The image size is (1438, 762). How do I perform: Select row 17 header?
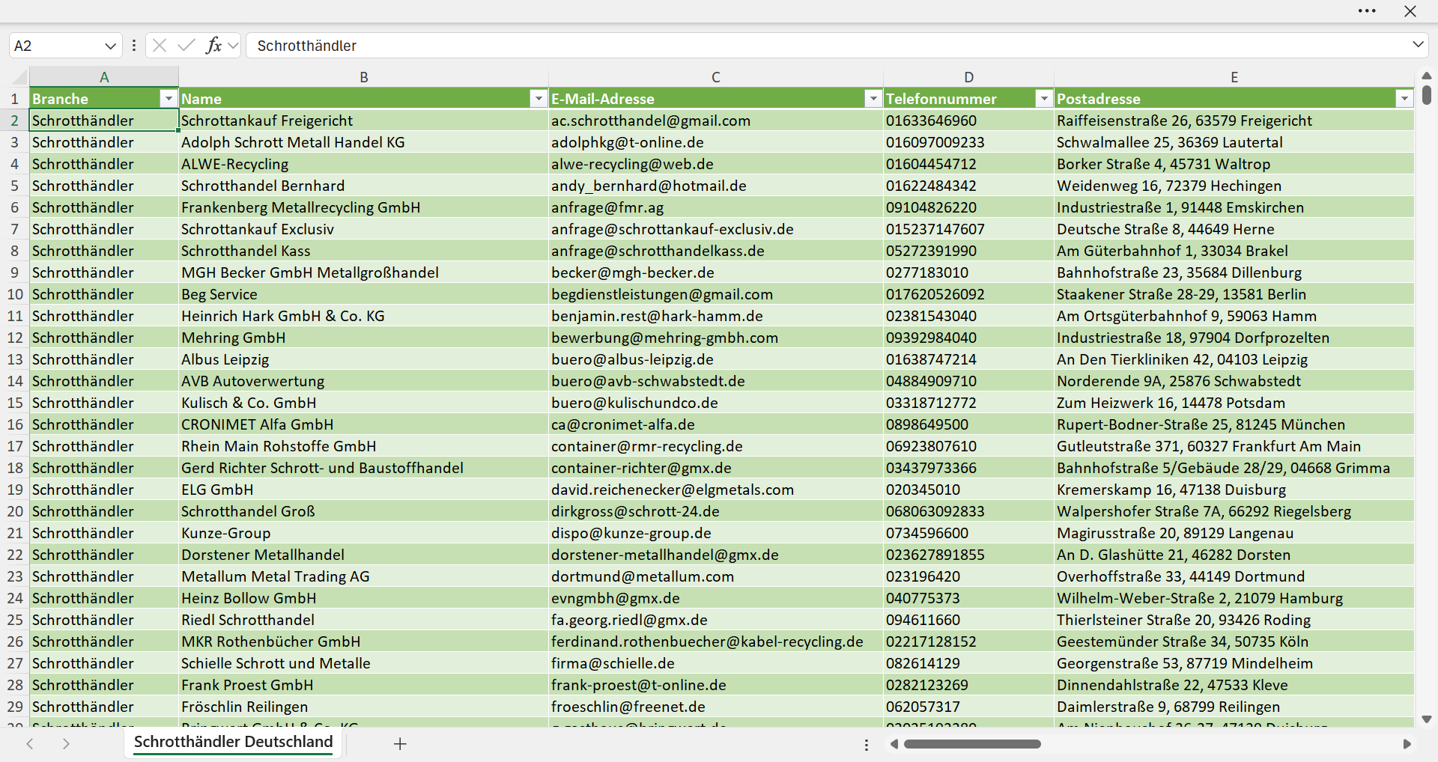point(14,446)
